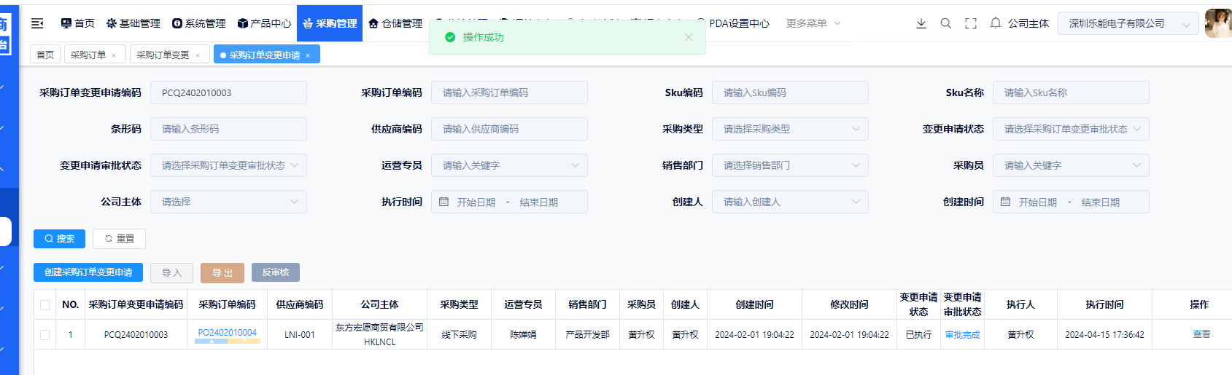Click supplier code LNI-001 cell
1232x375 pixels.
[x=300, y=335]
